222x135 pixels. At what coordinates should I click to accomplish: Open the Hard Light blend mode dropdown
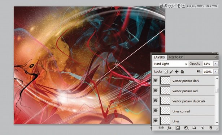(x=171, y=64)
